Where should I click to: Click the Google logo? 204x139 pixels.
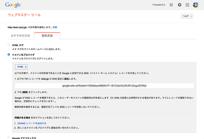point(13,5)
